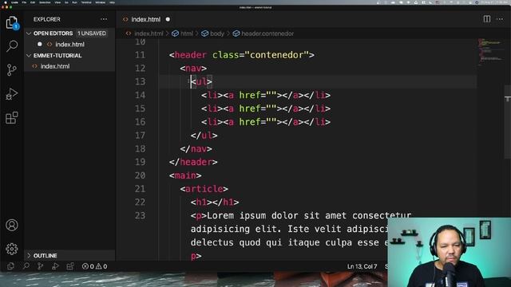Click the status bar run and debug icon
Screen dimensions: 511x287
pyautogui.click(x=55, y=266)
